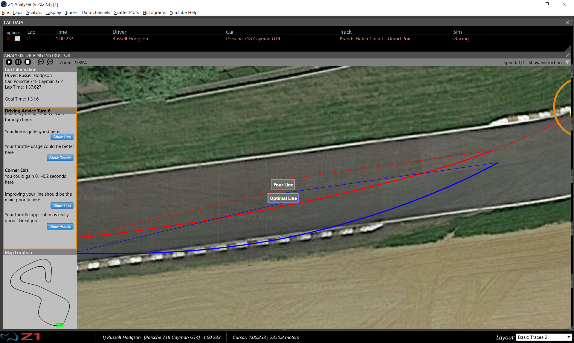Zoom in on the track map
This screenshot has height=343, width=574.
41,62
